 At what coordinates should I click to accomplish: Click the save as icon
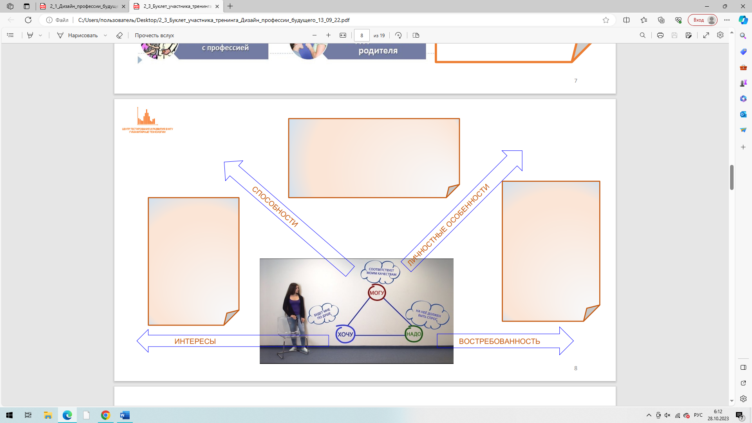click(689, 35)
